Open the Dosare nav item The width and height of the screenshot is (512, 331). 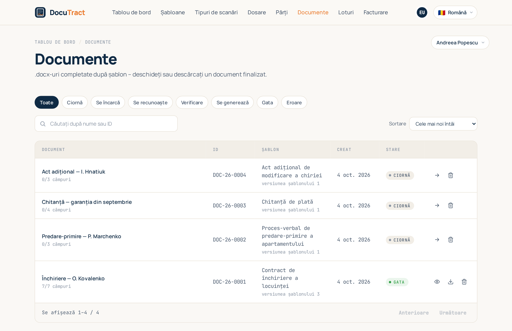point(257,13)
